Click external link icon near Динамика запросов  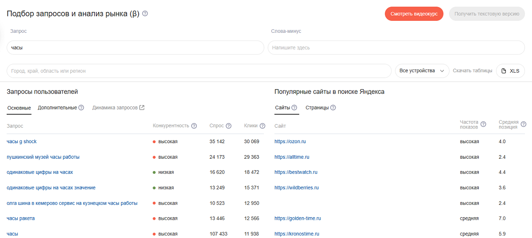pyautogui.click(x=142, y=108)
